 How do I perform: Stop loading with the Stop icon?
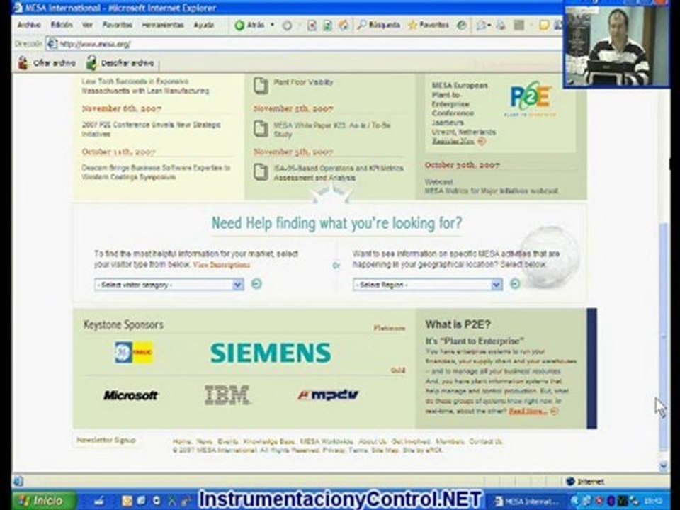coord(312,25)
